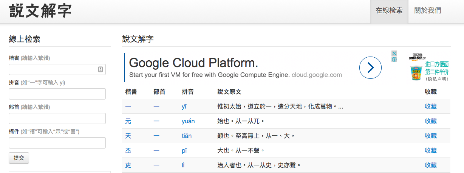The height and width of the screenshot is (173, 464).
Task: Click the input helper icon in the 楷書 field
Action: tap(101, 69)
